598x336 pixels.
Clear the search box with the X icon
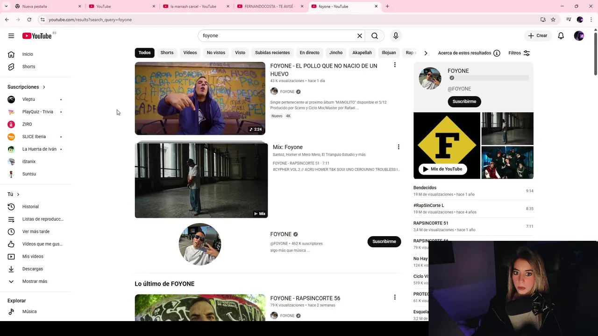click(360, 36)
